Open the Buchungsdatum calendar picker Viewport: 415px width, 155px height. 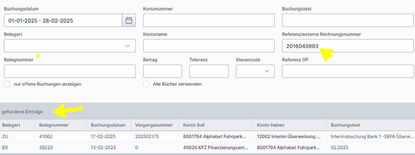tap(129, 21)
